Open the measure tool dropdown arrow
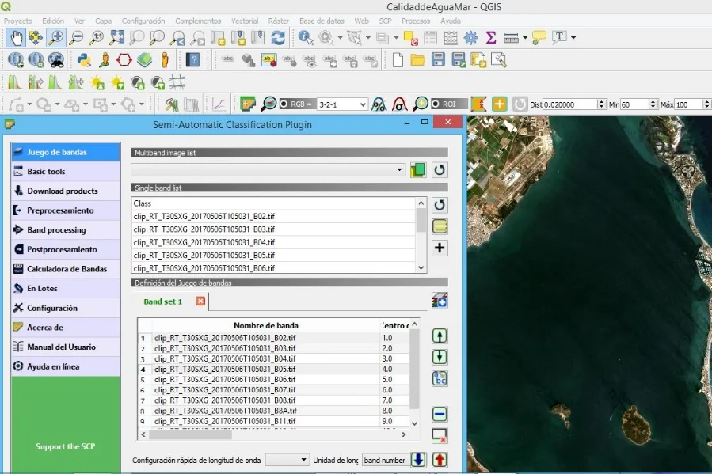The image size is (712, 474). coord(525,38)
